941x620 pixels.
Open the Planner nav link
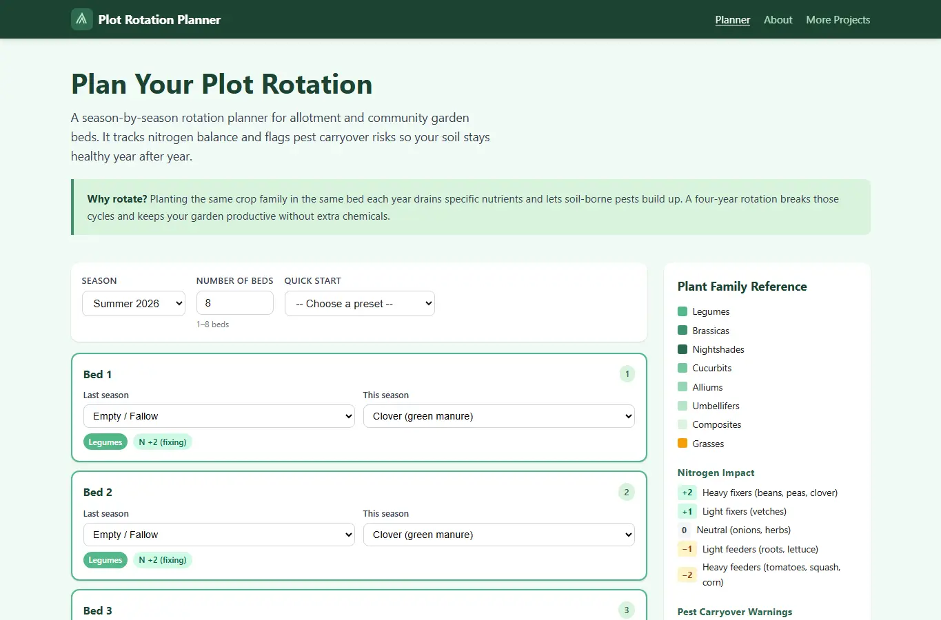point(732,20)
